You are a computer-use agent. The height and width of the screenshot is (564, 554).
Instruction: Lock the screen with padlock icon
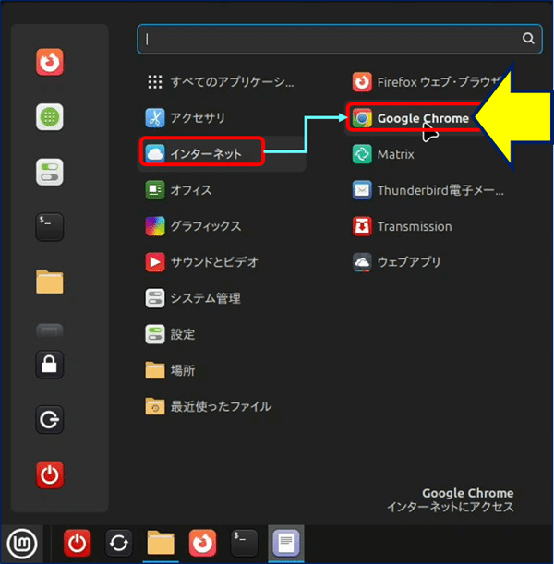coord(50,365)
